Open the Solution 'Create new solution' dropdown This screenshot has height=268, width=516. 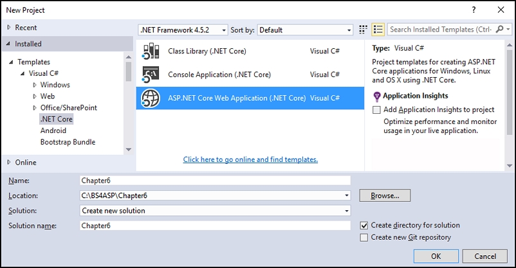216,211
